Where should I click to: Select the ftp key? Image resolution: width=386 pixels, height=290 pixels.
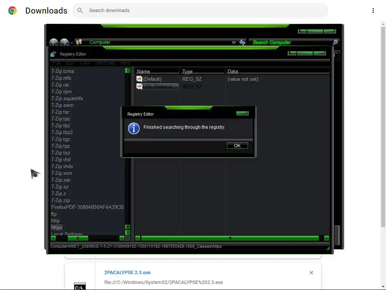(54, 214)
